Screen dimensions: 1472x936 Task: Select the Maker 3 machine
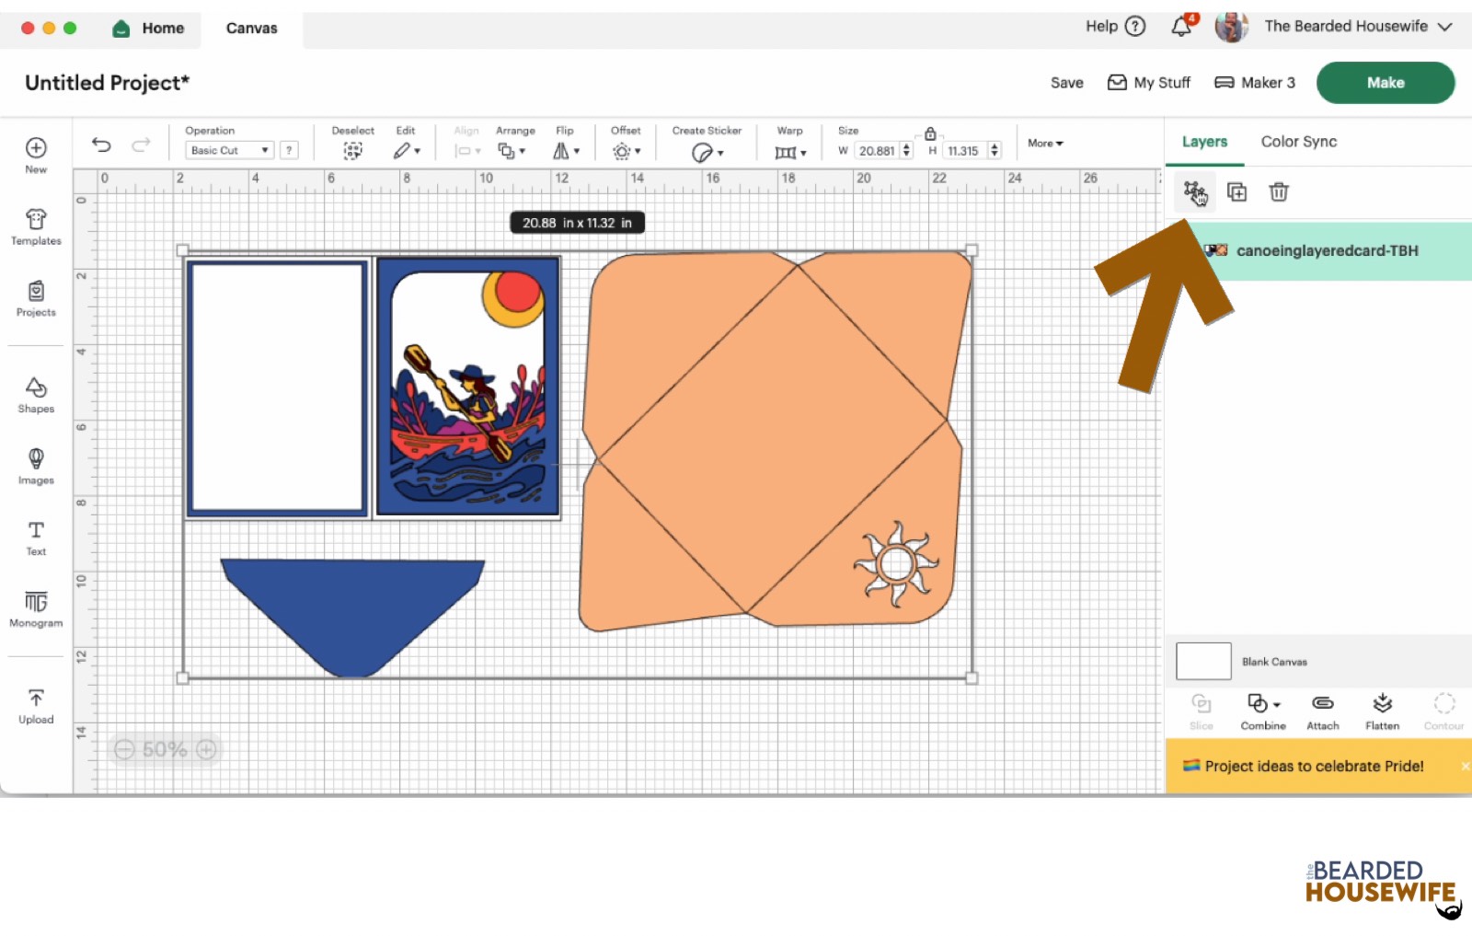tap(1255, 83)
